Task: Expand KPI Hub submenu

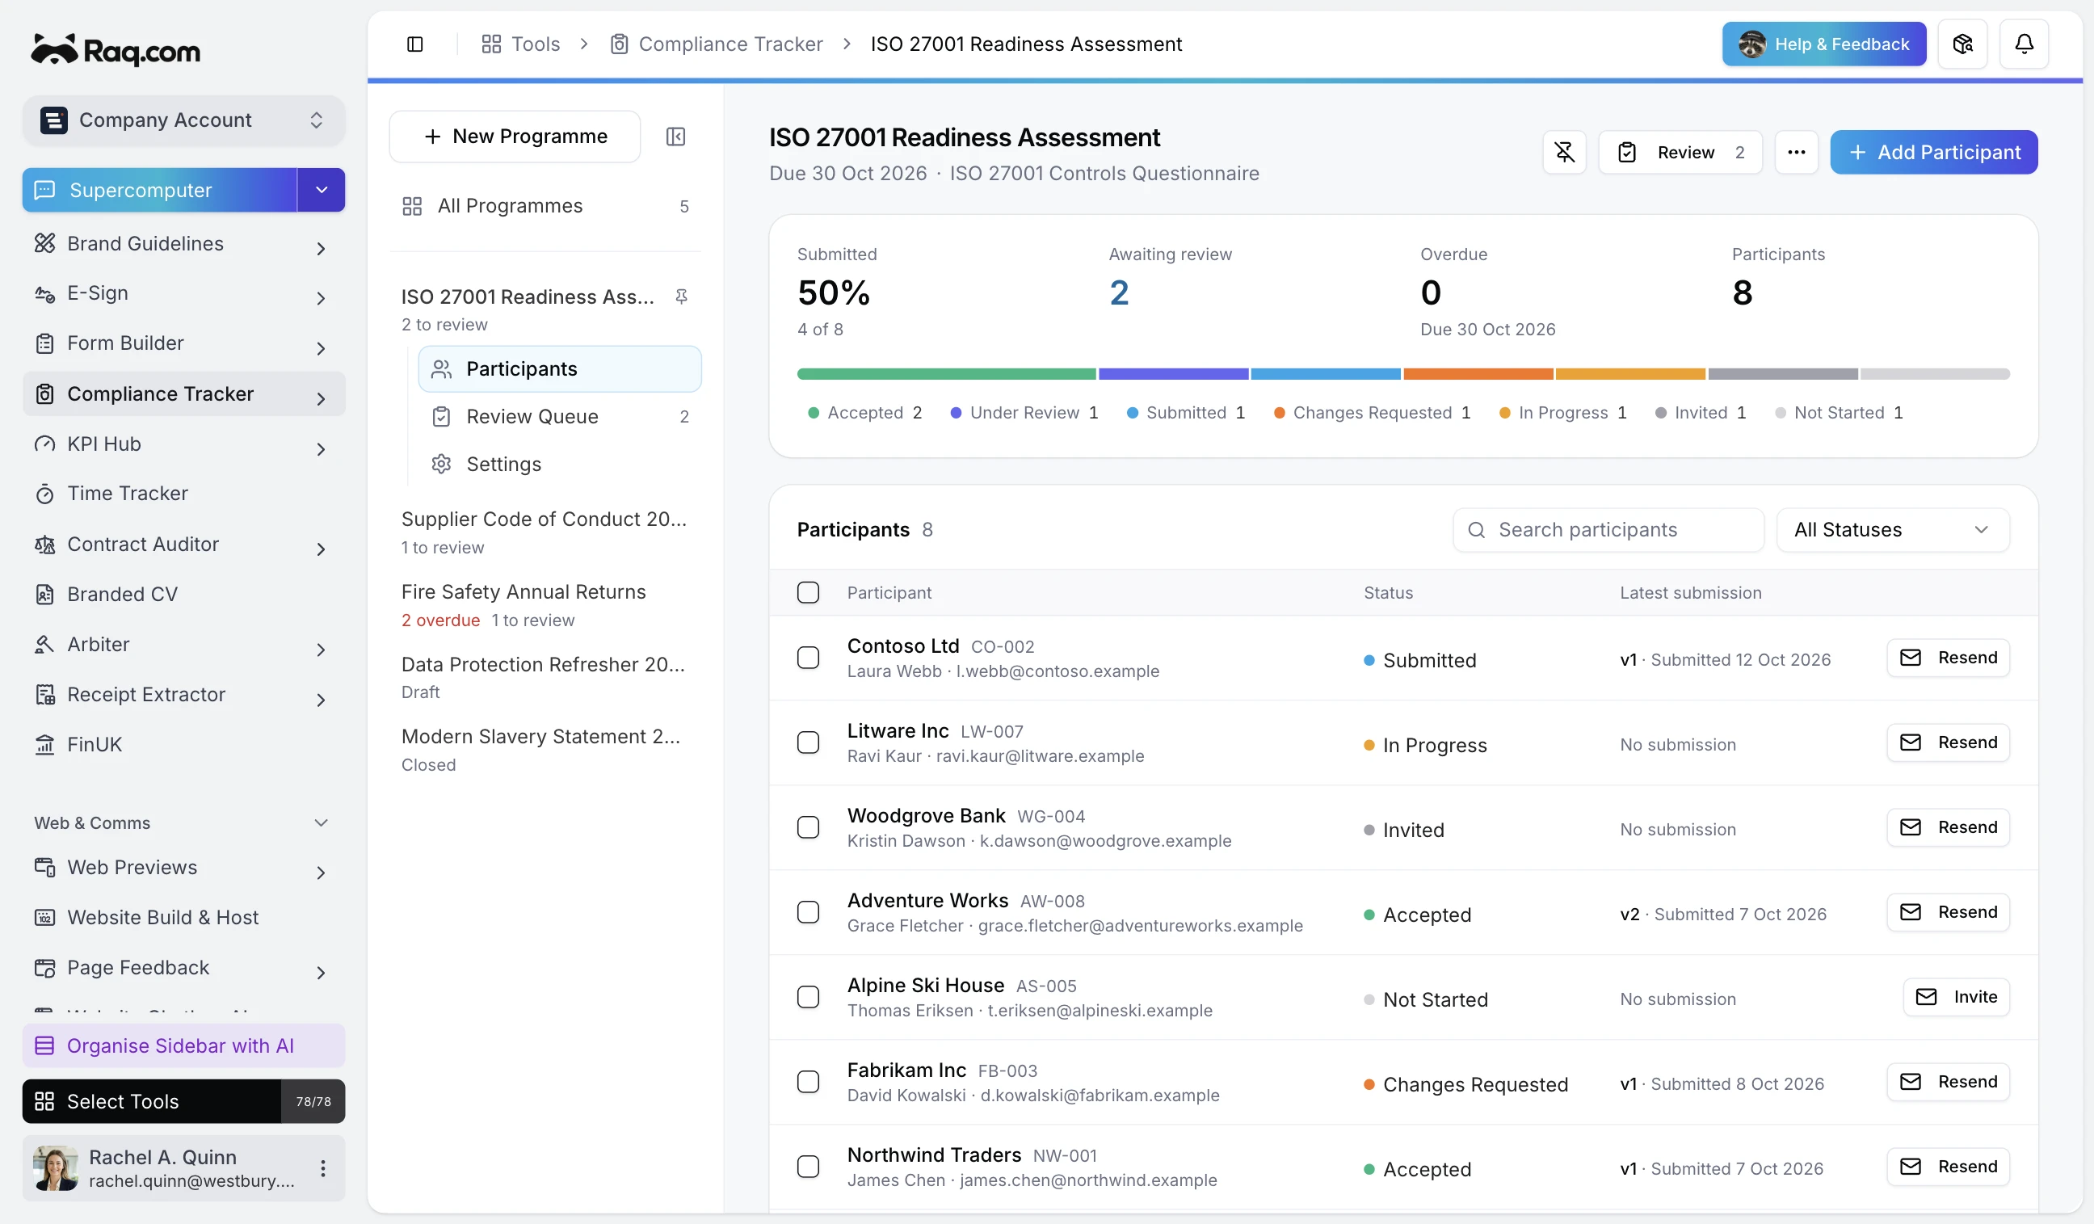Action: click(322, 448)
